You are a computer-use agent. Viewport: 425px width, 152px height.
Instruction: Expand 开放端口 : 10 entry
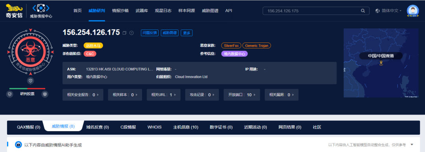(x=242, y=95)
